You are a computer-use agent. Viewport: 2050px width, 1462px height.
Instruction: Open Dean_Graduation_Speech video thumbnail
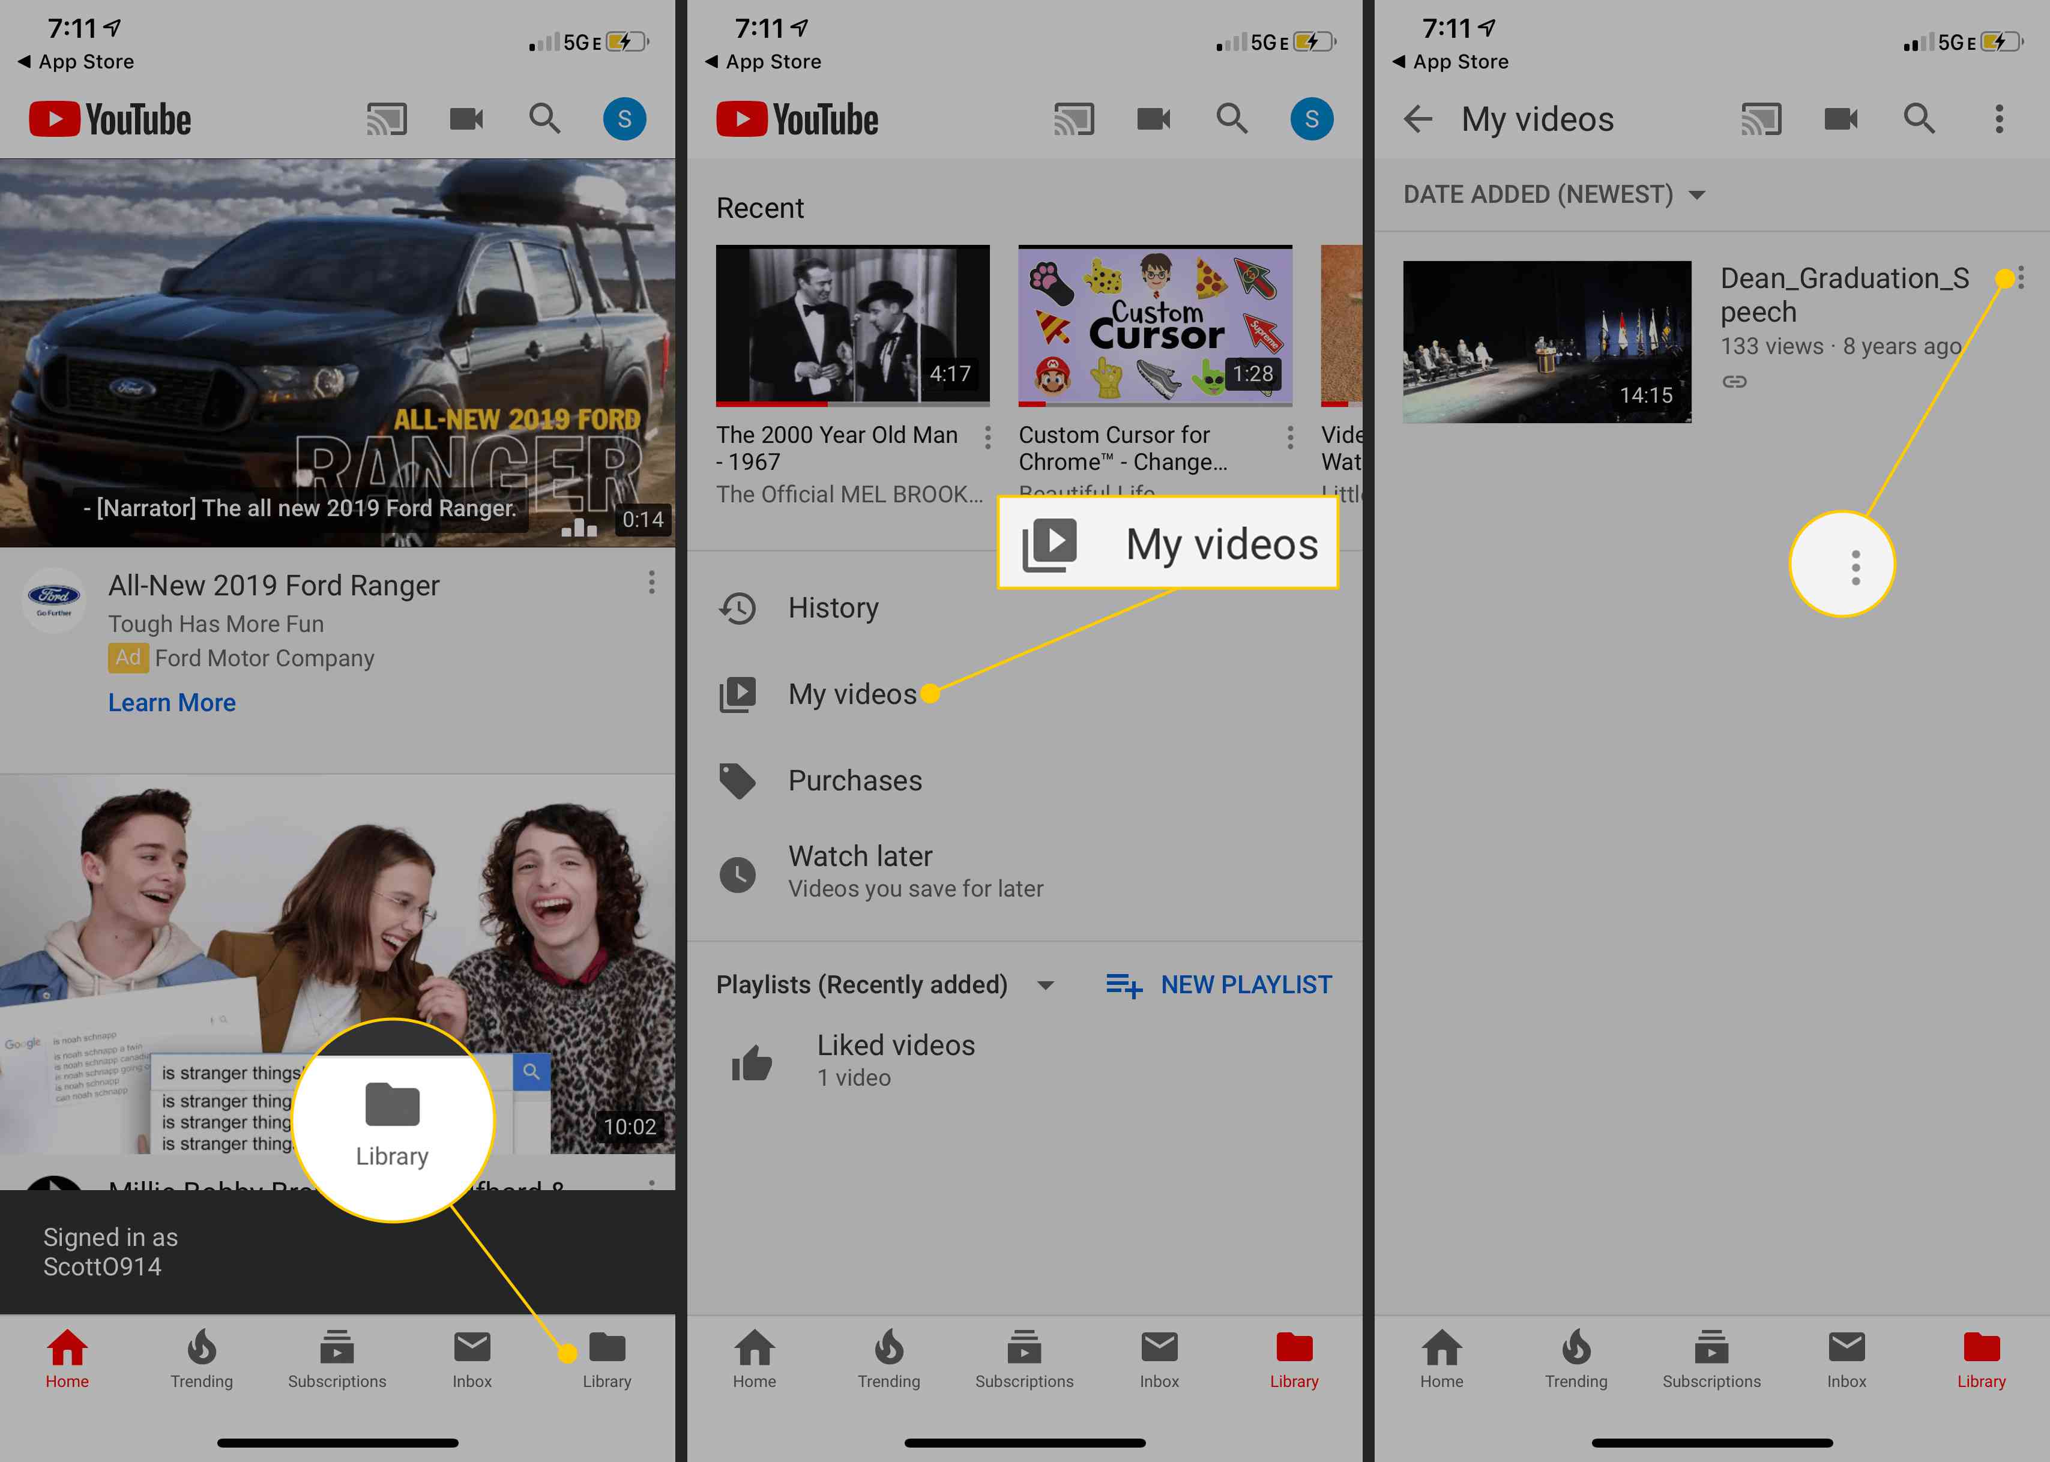(x=1547, y=342)
